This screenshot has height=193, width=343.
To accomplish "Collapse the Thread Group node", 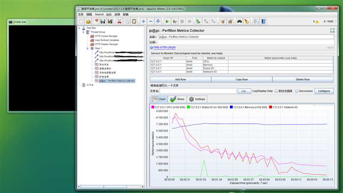I will (x=83, y=32).
